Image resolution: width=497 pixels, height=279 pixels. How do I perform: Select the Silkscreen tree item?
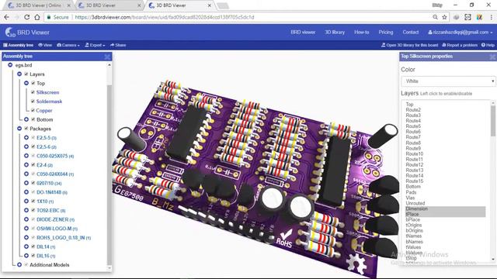(x=47, y=92)
